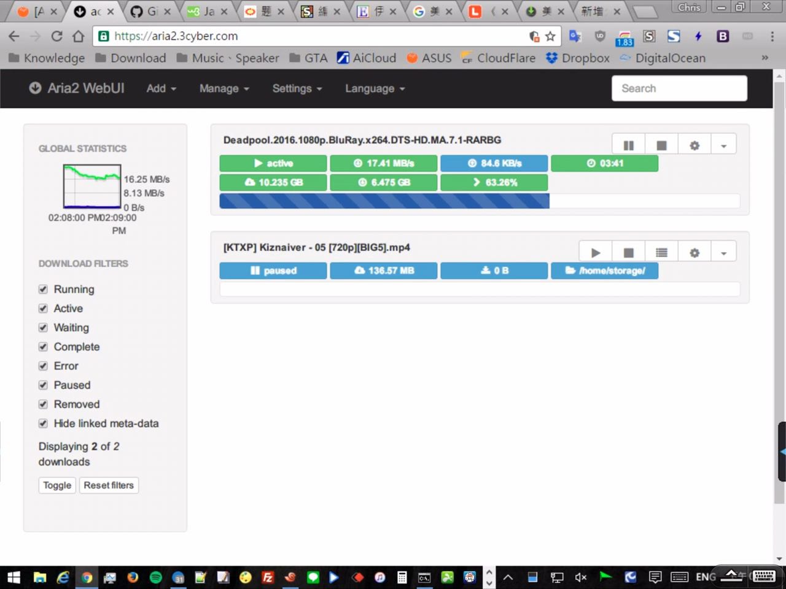Screen dimensions: 786x589
Task: Open the DigitalOcean bookmark
Action: pos(663,58)
